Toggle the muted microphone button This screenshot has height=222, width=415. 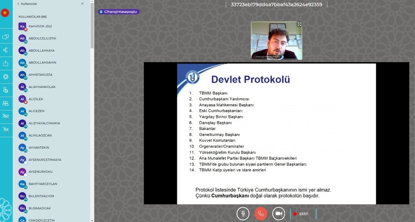pos(243,214)
